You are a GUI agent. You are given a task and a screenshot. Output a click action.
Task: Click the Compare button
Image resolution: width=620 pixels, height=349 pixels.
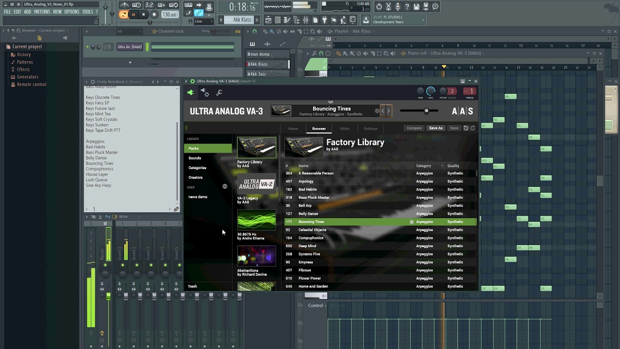coord(414,128)
